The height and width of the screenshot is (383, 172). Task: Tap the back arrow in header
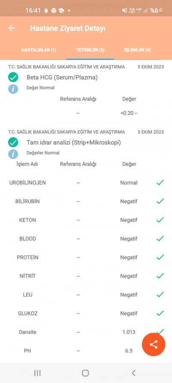(x=12, y=28)
